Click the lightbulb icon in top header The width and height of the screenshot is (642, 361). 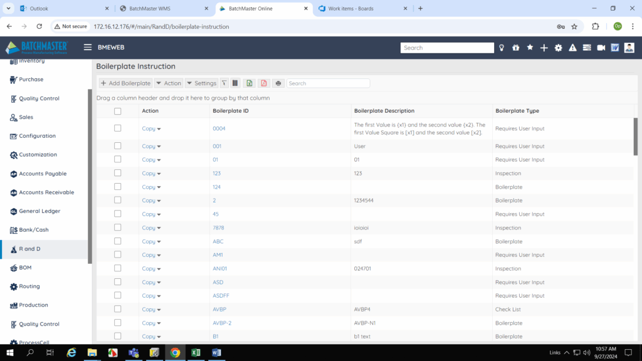point(502,48)
